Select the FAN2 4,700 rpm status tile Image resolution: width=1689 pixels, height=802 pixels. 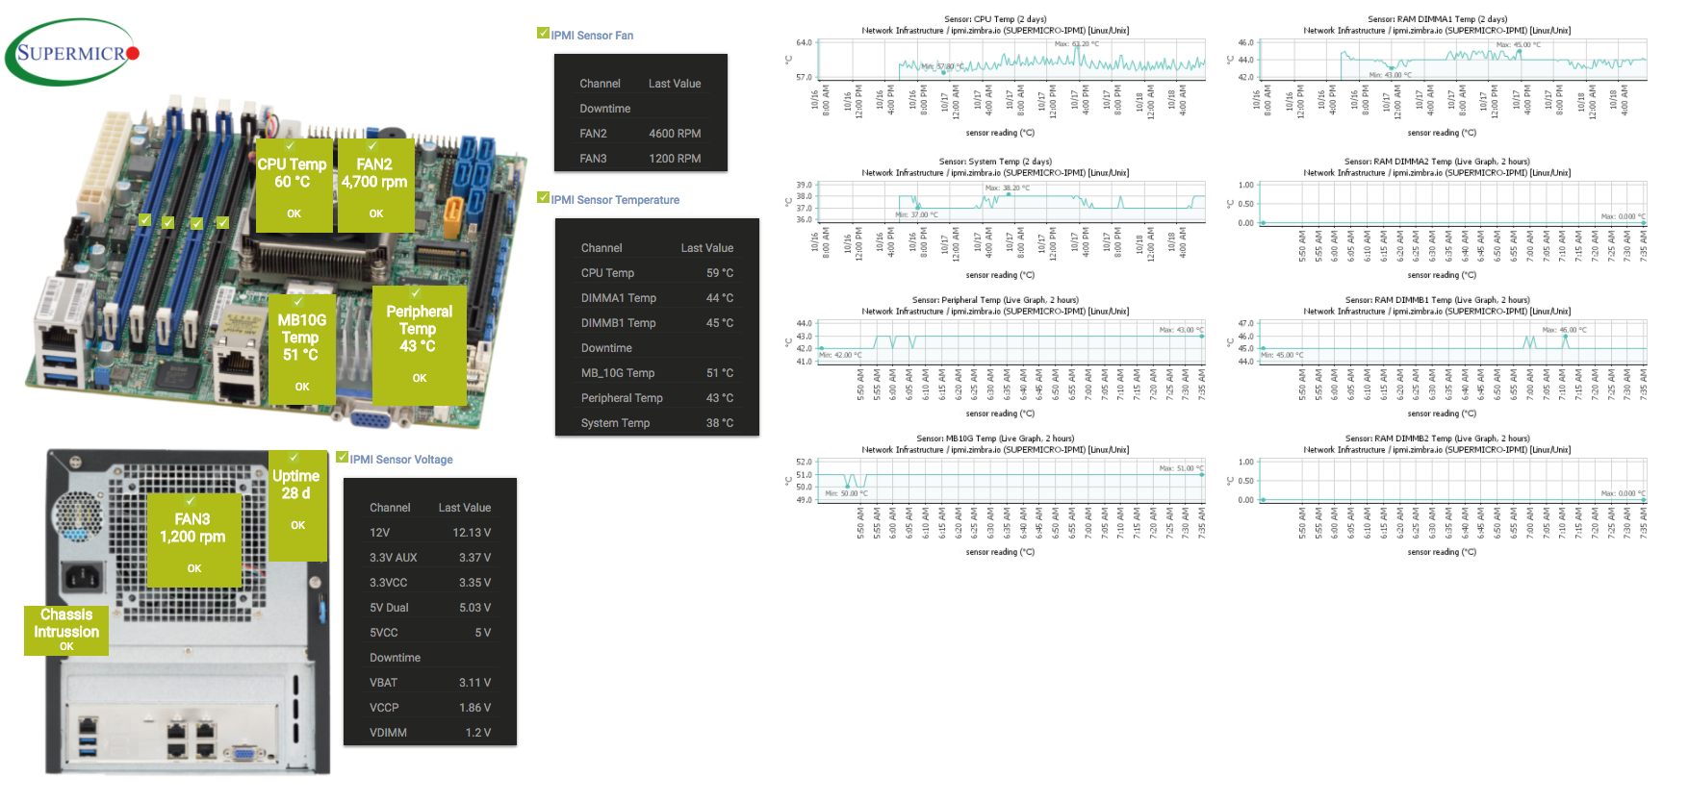point(375,185)
